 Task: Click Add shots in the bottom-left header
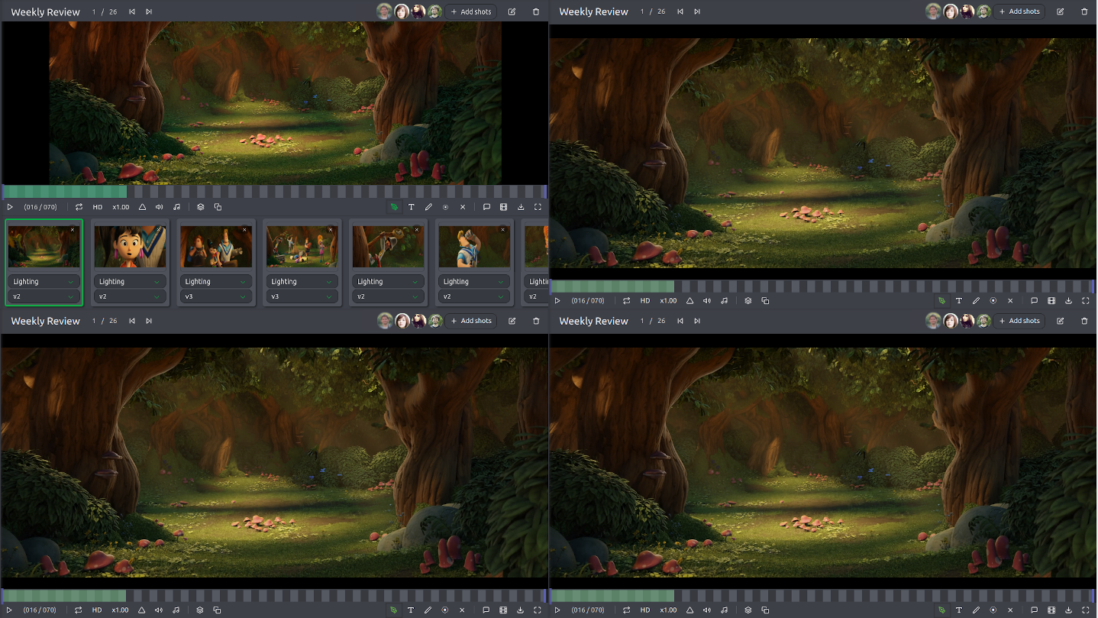point(471,321)
